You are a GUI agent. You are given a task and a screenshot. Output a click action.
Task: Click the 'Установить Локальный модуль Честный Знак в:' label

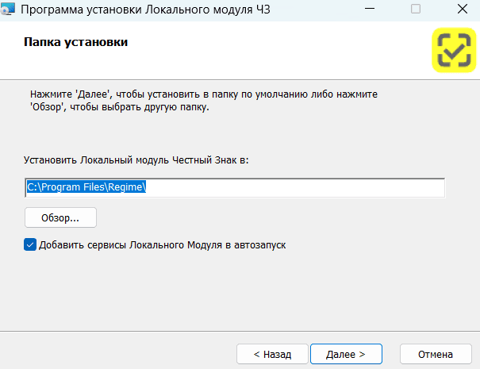[136, 160]
